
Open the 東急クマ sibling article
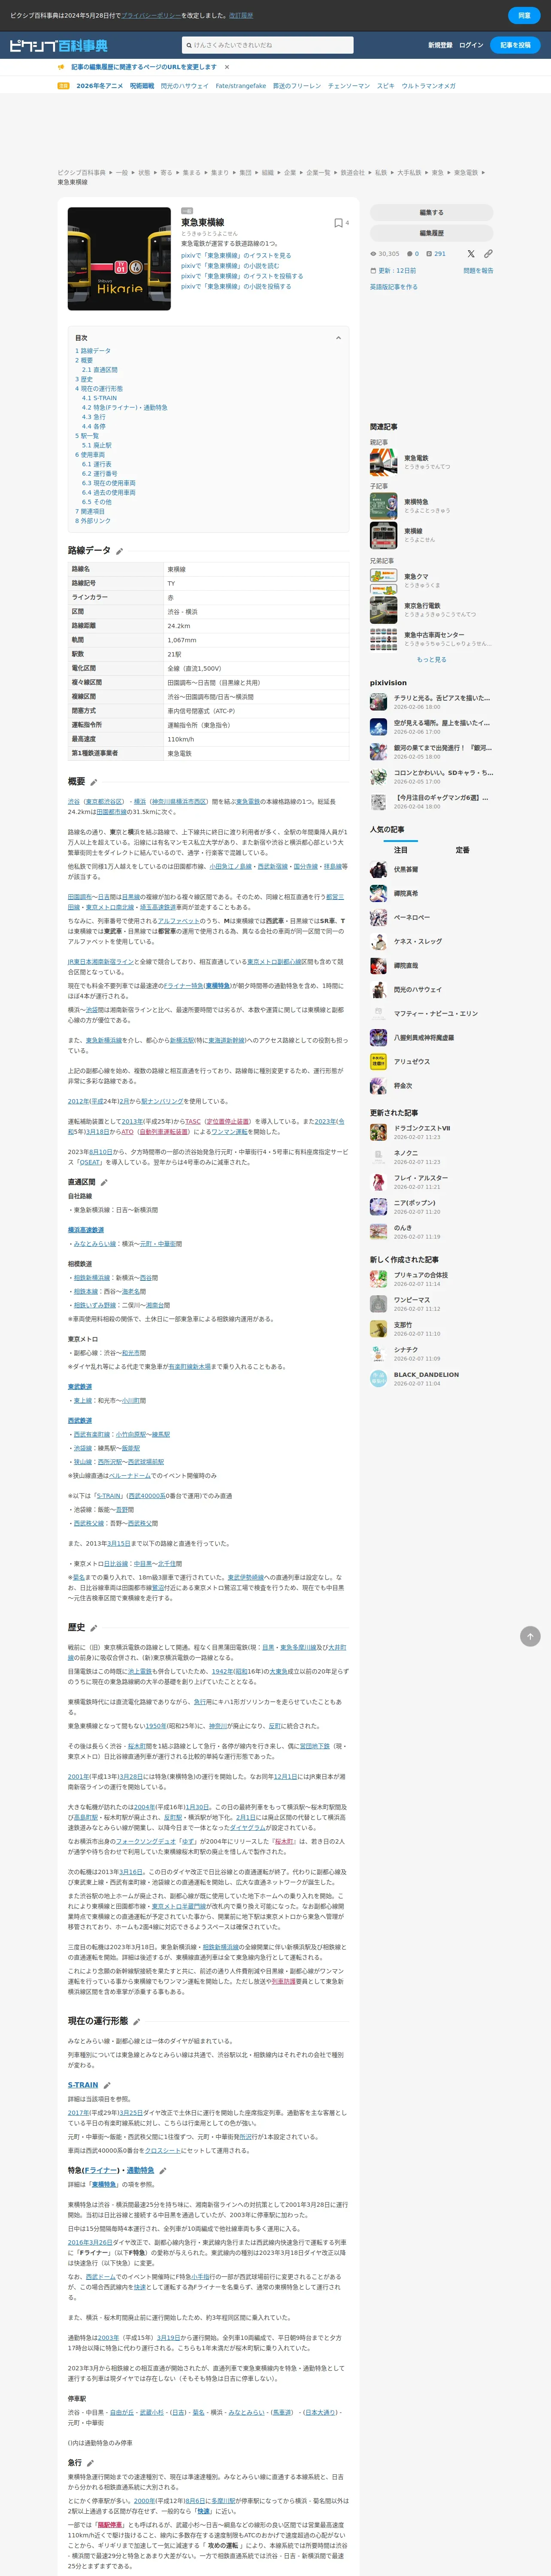[x=416, y=577]
